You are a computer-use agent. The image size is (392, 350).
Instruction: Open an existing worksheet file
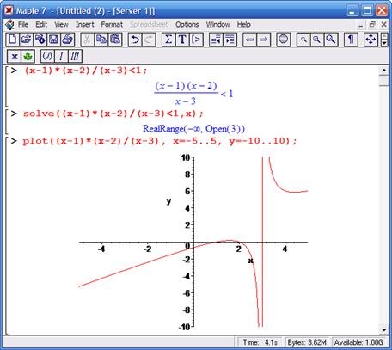pos(27,40)
